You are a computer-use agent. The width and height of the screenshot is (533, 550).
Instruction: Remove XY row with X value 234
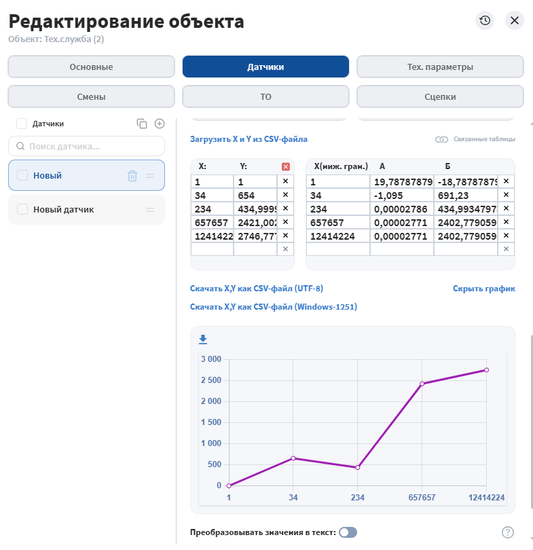tap(285, 208)
